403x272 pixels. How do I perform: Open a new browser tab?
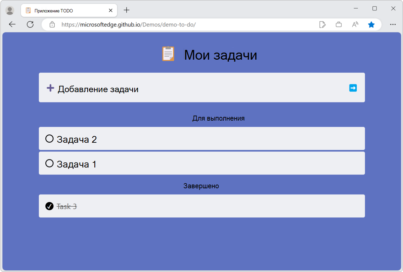[x=126, y=10]
